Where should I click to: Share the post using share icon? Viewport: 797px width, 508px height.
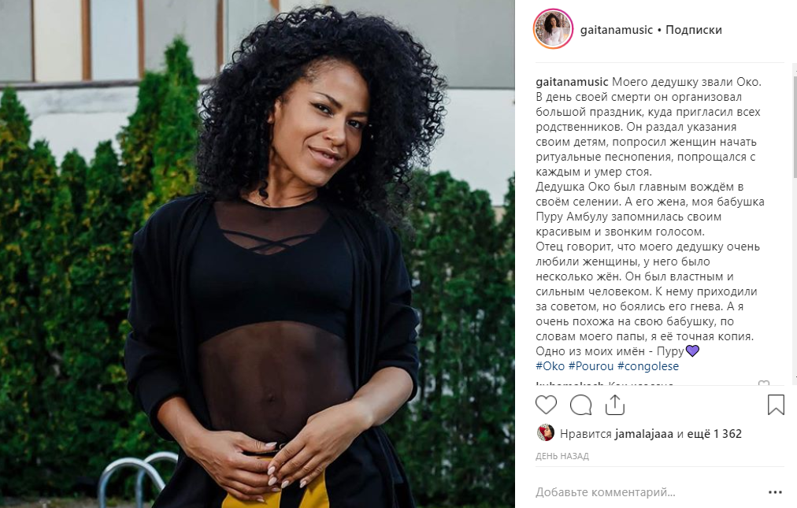(614, 405)
